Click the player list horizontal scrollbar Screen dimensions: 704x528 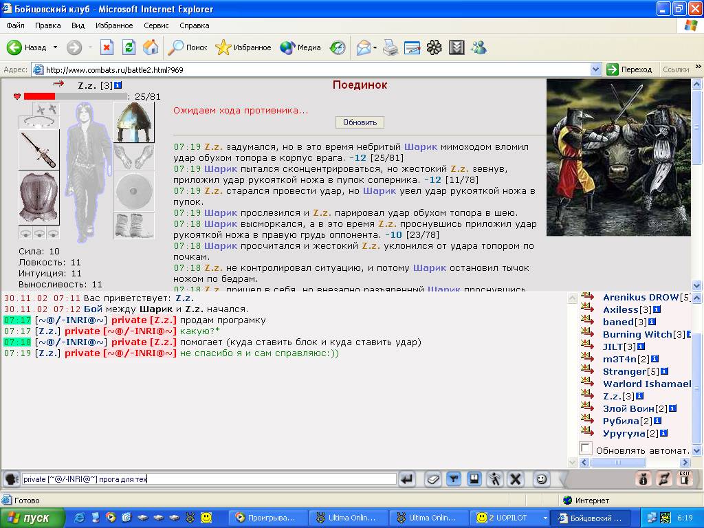tap(635, 462)
